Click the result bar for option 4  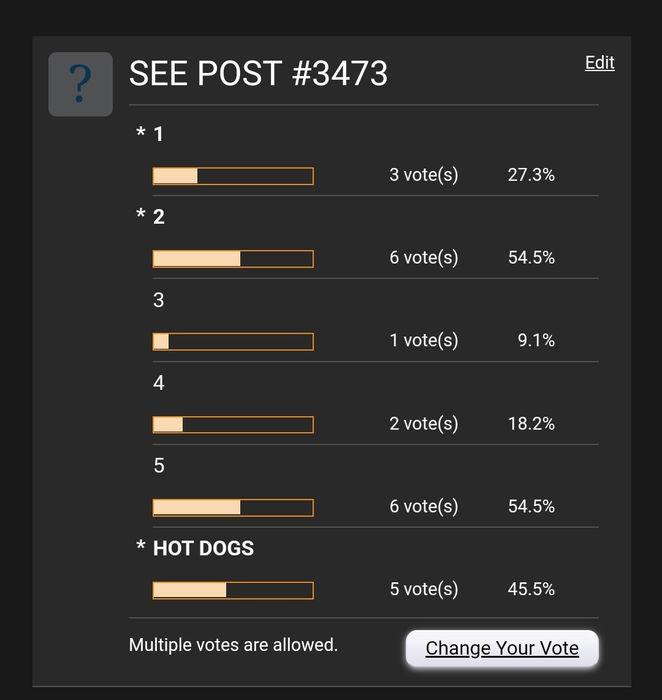click(233, 425)
